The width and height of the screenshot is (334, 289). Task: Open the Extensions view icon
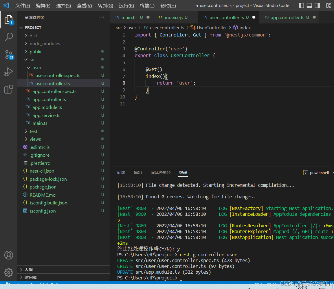click(9, 89)
